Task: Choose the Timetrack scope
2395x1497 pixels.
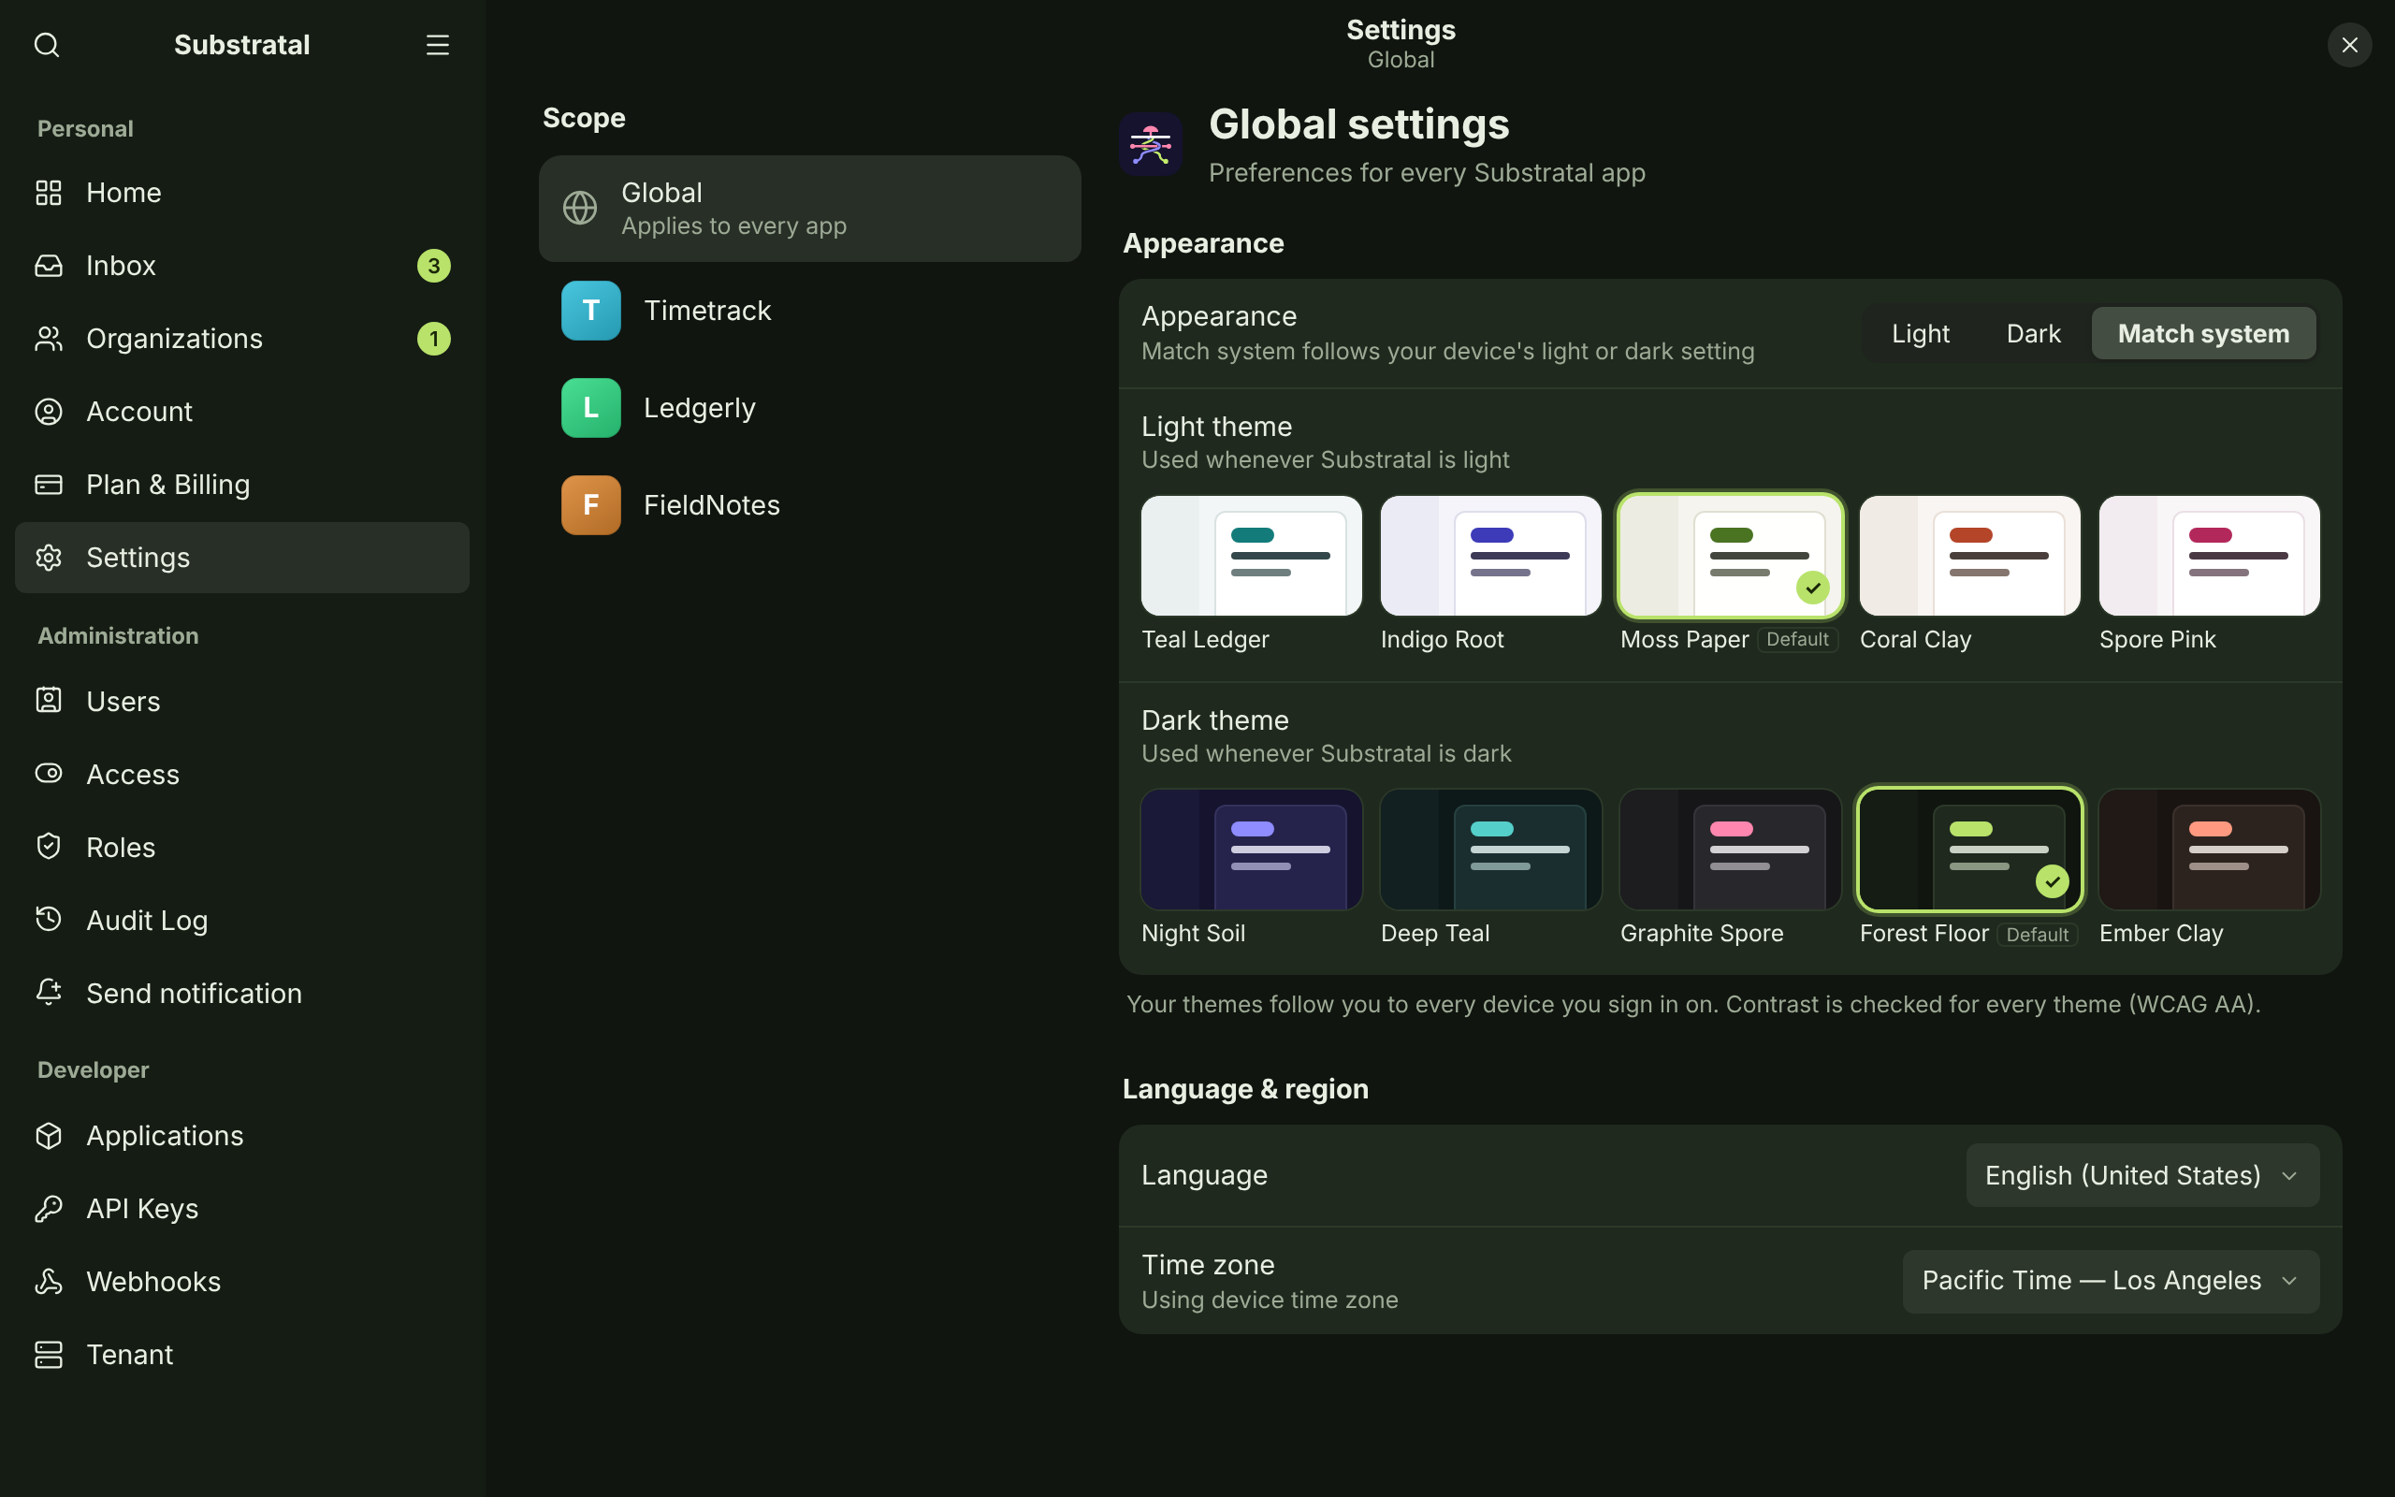Action: point(809,311)
